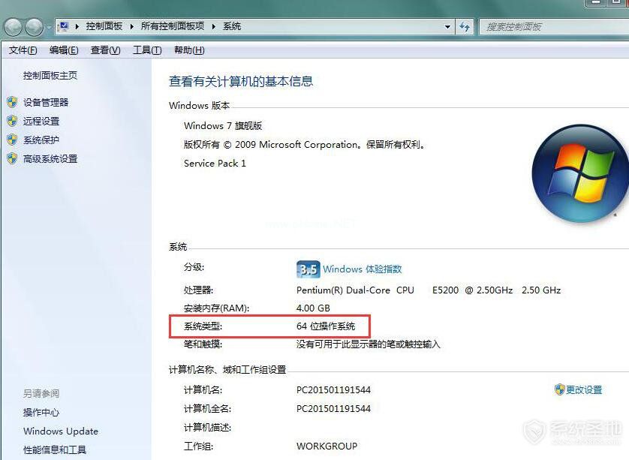Click computer name PC201501191544 beside 计算机名
Image resolution: width=629 pixels, height=460 pixels.
tap(333, 389)
